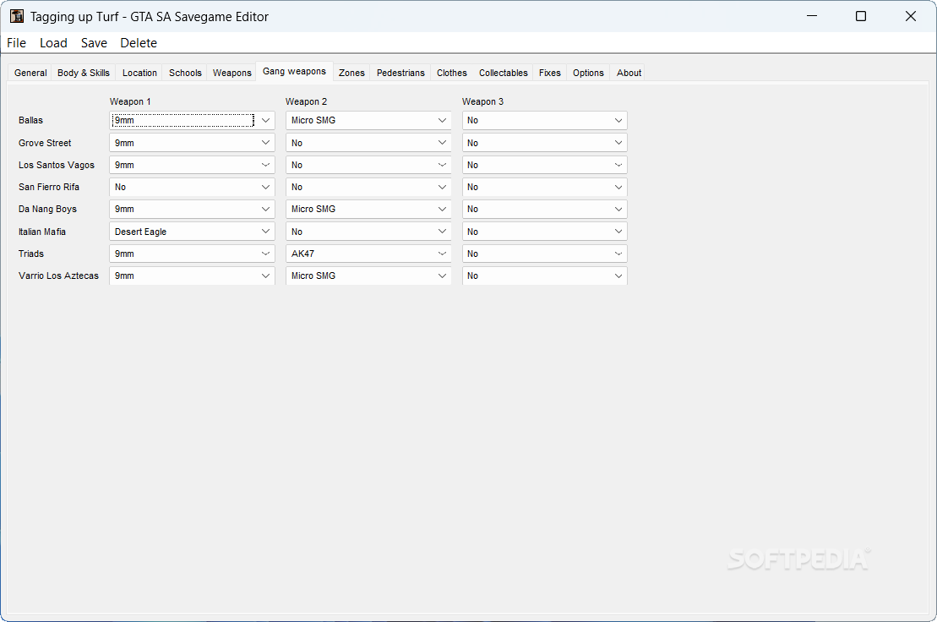The width and height of the screenshot is (937, 622).
Task: Open the Load menu
Action: point(53,43)
